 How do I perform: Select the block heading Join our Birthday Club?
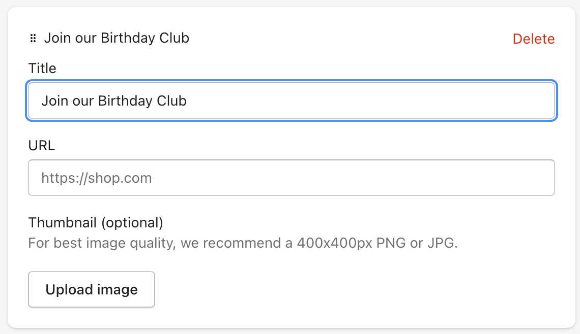(117, 38)
